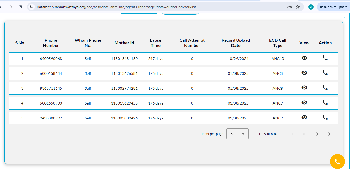350x169 pixels.
Task: Click the ECD Call Type column header
Action: click(278, 43)
